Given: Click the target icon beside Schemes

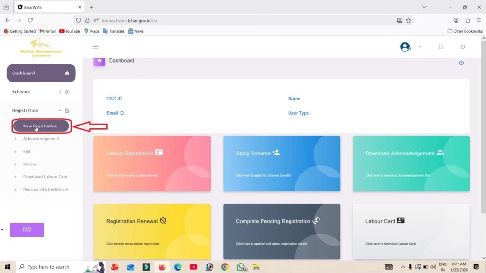Looking at the screenshot, I should 67,91.
